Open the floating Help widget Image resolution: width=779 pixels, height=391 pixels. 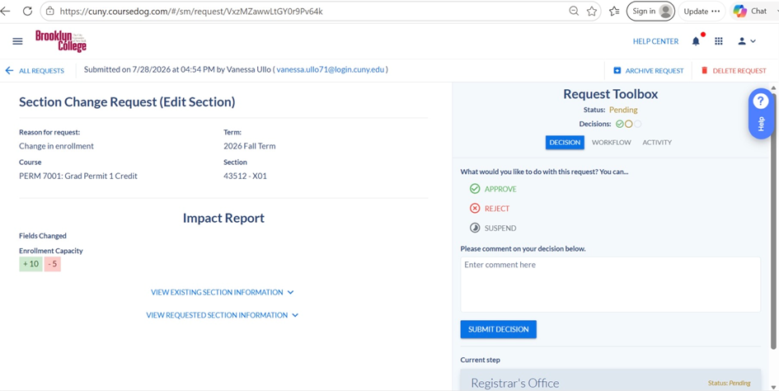tap(761, 113)
